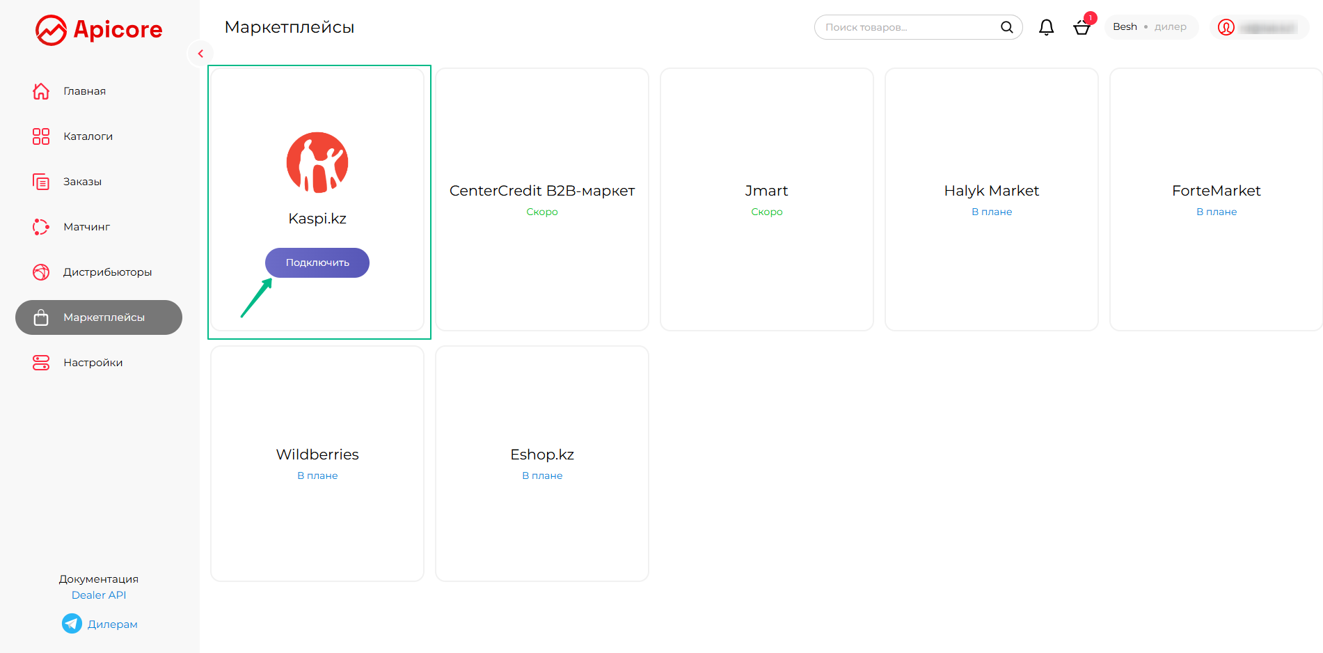1323x653 pixels.
Task: Click the search magnifier icon
Action: [x=1006, y=27]
